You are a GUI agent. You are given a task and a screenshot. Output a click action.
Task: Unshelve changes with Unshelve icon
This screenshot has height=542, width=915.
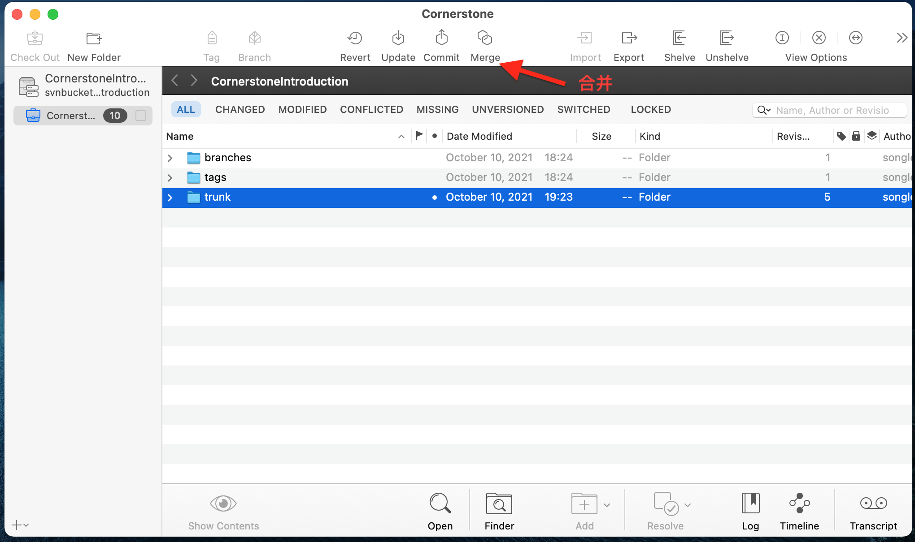[727, 38]
